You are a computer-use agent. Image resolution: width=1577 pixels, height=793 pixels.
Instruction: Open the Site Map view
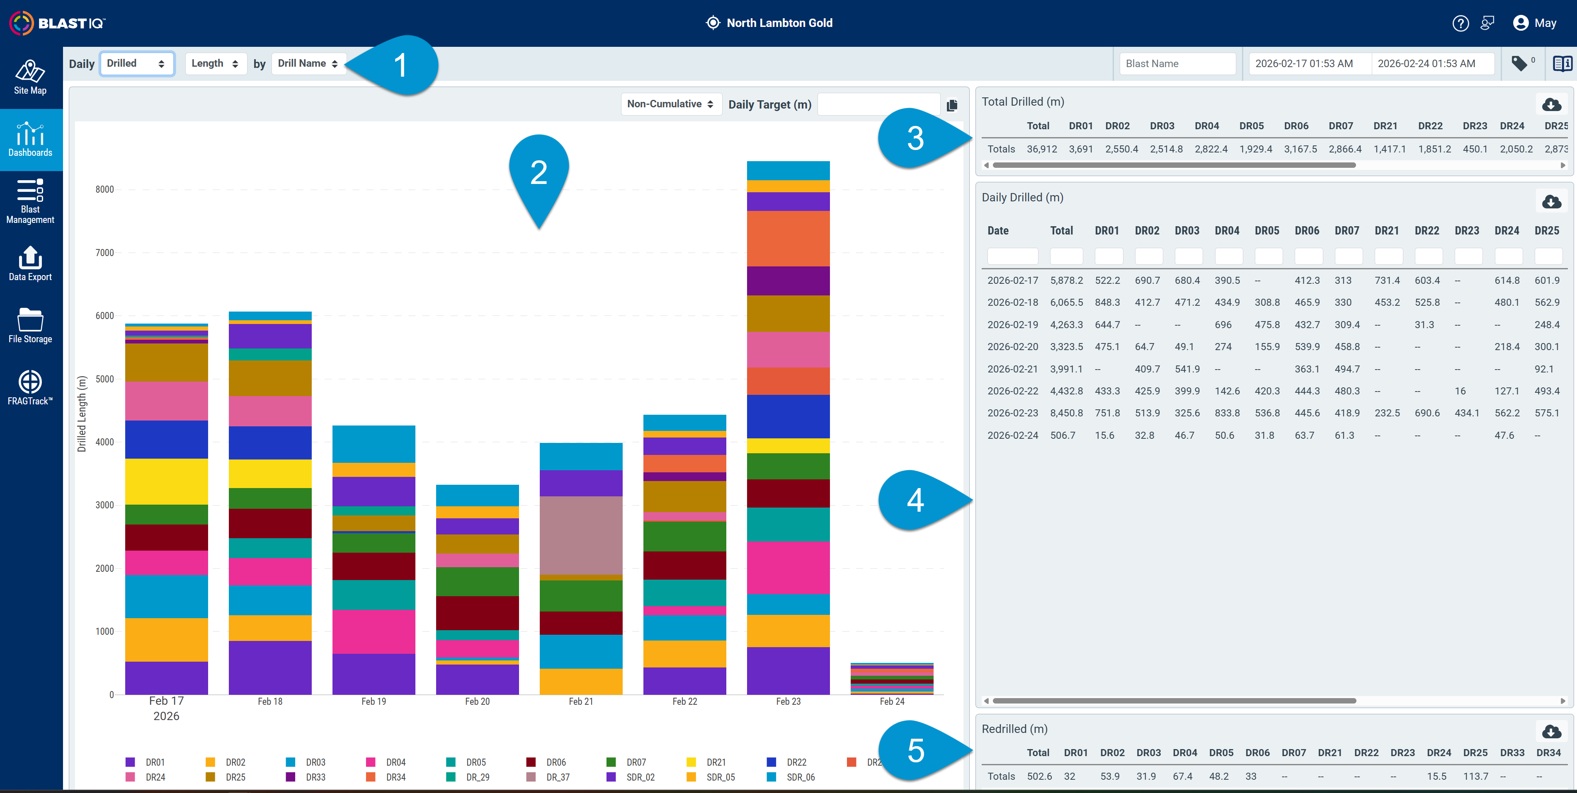click(31, 77)
